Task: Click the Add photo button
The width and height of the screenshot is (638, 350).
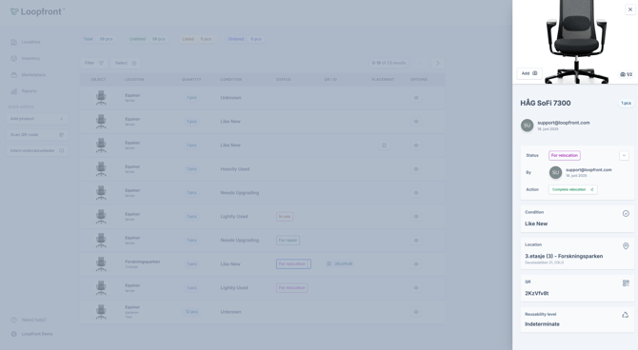Action: click(x=529, y=73)
